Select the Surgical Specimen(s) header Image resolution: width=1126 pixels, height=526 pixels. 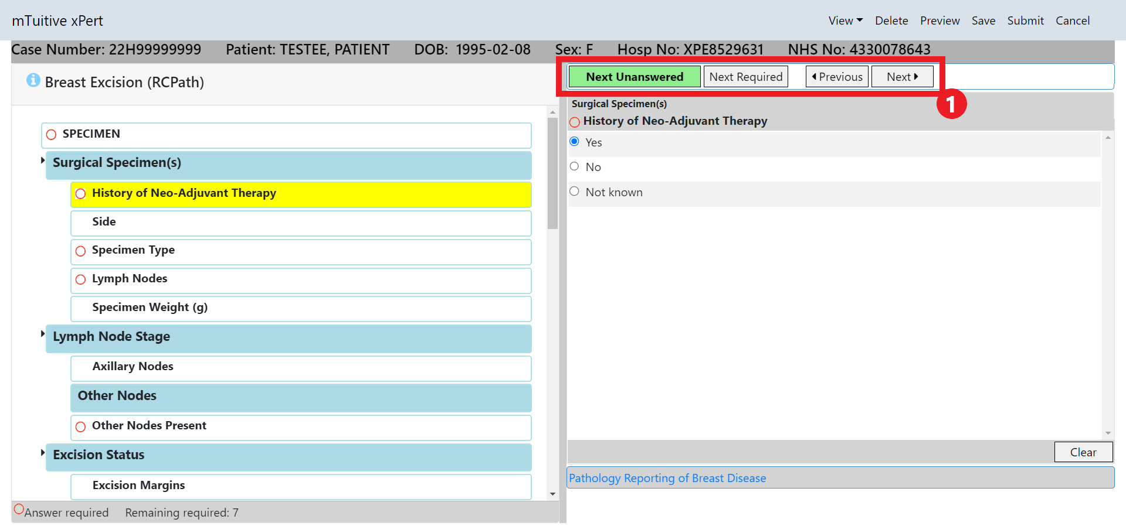(289, 165)
